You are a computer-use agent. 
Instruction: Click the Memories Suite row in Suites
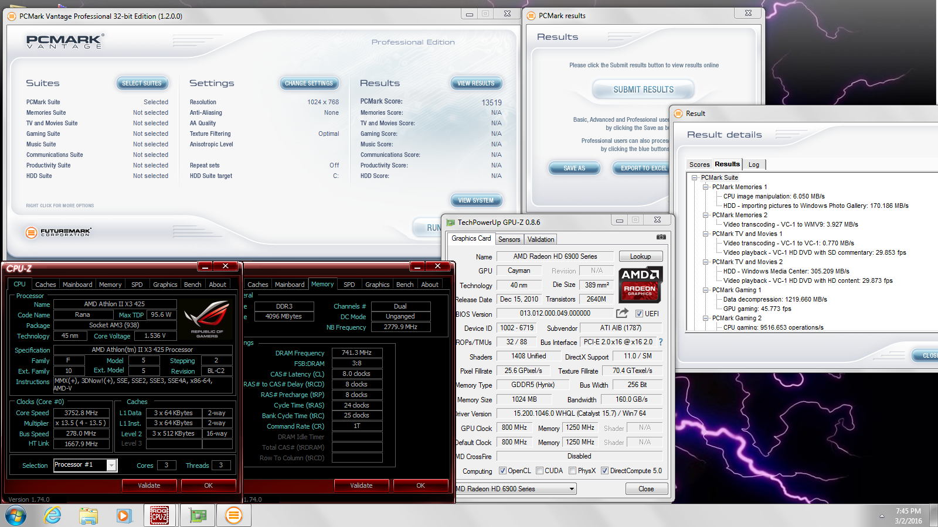click(x=97, y=112)
